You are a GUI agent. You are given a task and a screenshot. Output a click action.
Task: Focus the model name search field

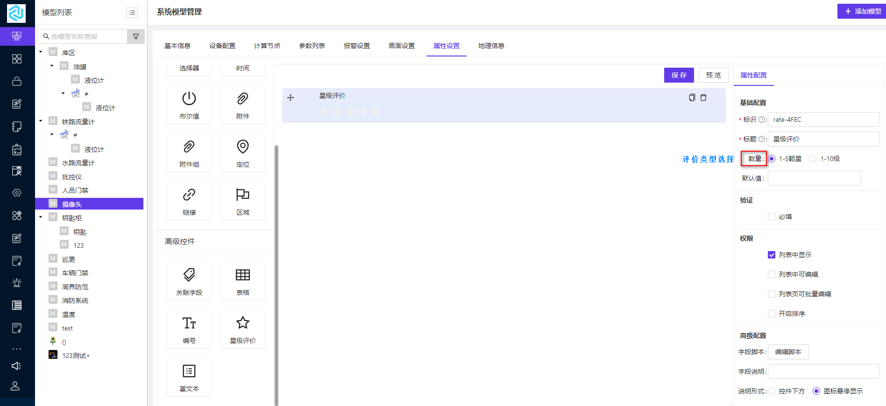[x=83, y=36]
